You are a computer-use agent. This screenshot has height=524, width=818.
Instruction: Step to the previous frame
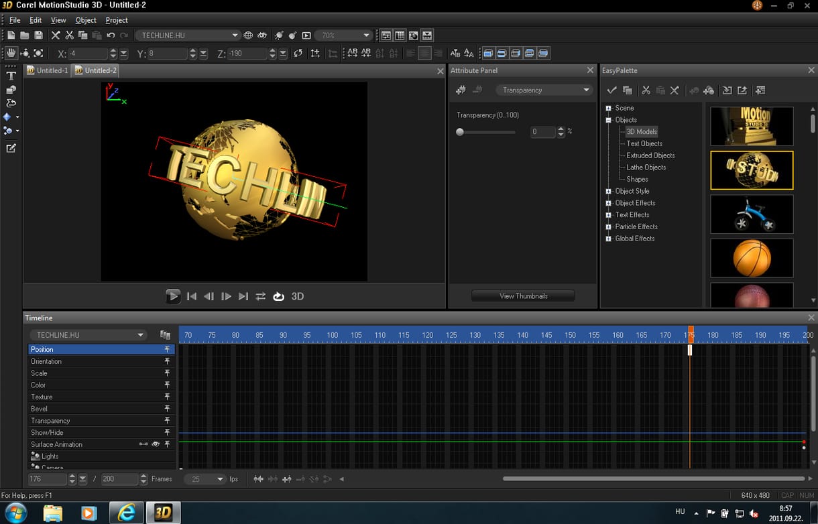209,296
